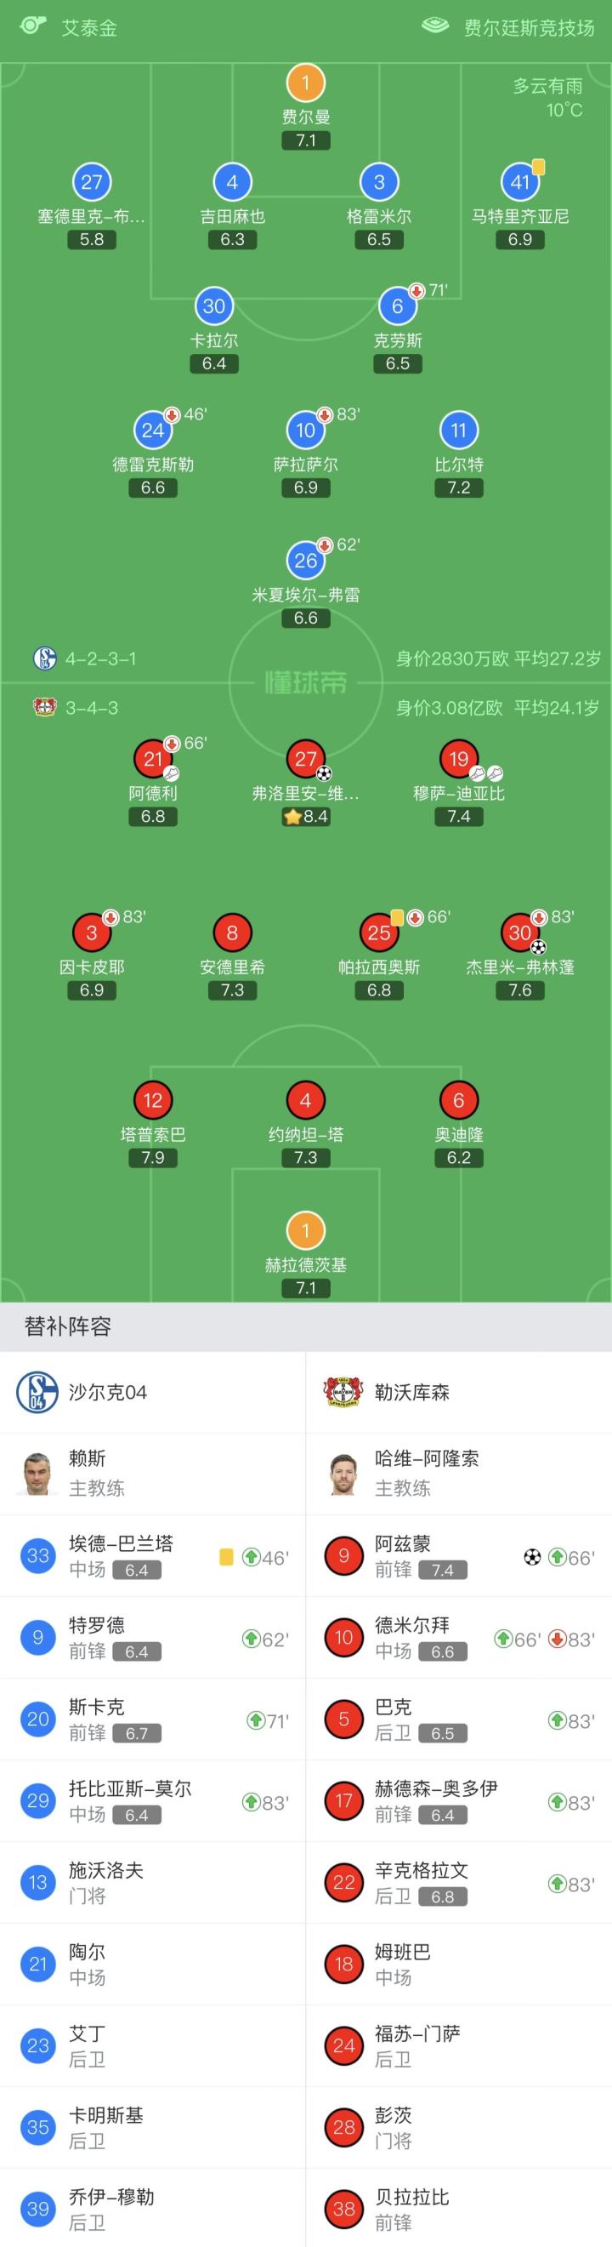Open 阿兹蒙 substitute row
Viewport: 612px width, 2247px height.
458,1556
